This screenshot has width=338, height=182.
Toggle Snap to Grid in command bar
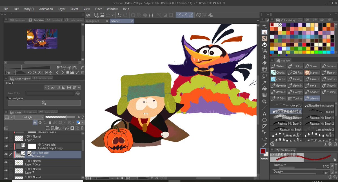(x=191, y=15)
